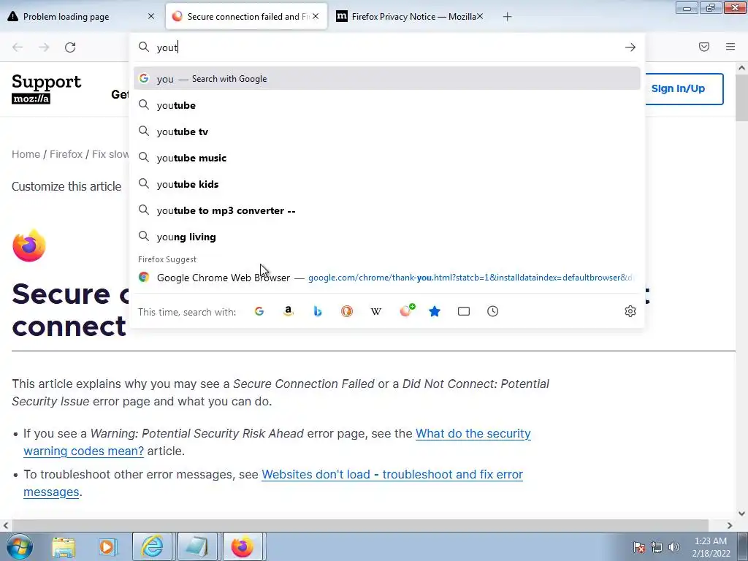Close the Problem loading page tab

tap(151, 16)
